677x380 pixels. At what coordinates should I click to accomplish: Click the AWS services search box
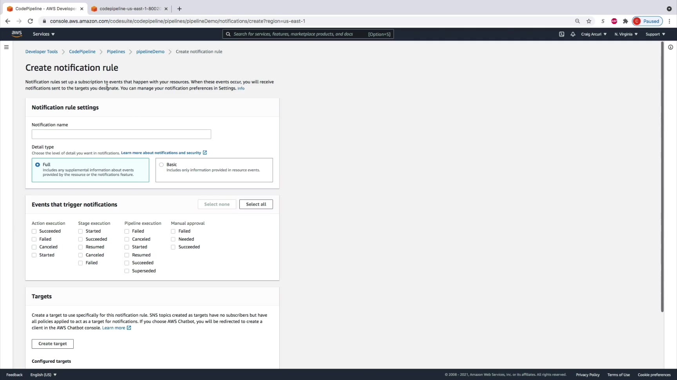[x=308, y=34]
